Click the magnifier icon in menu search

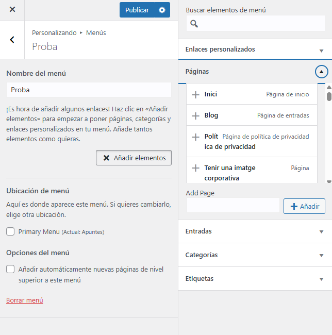pyautogui.click(x=194, y=24)
